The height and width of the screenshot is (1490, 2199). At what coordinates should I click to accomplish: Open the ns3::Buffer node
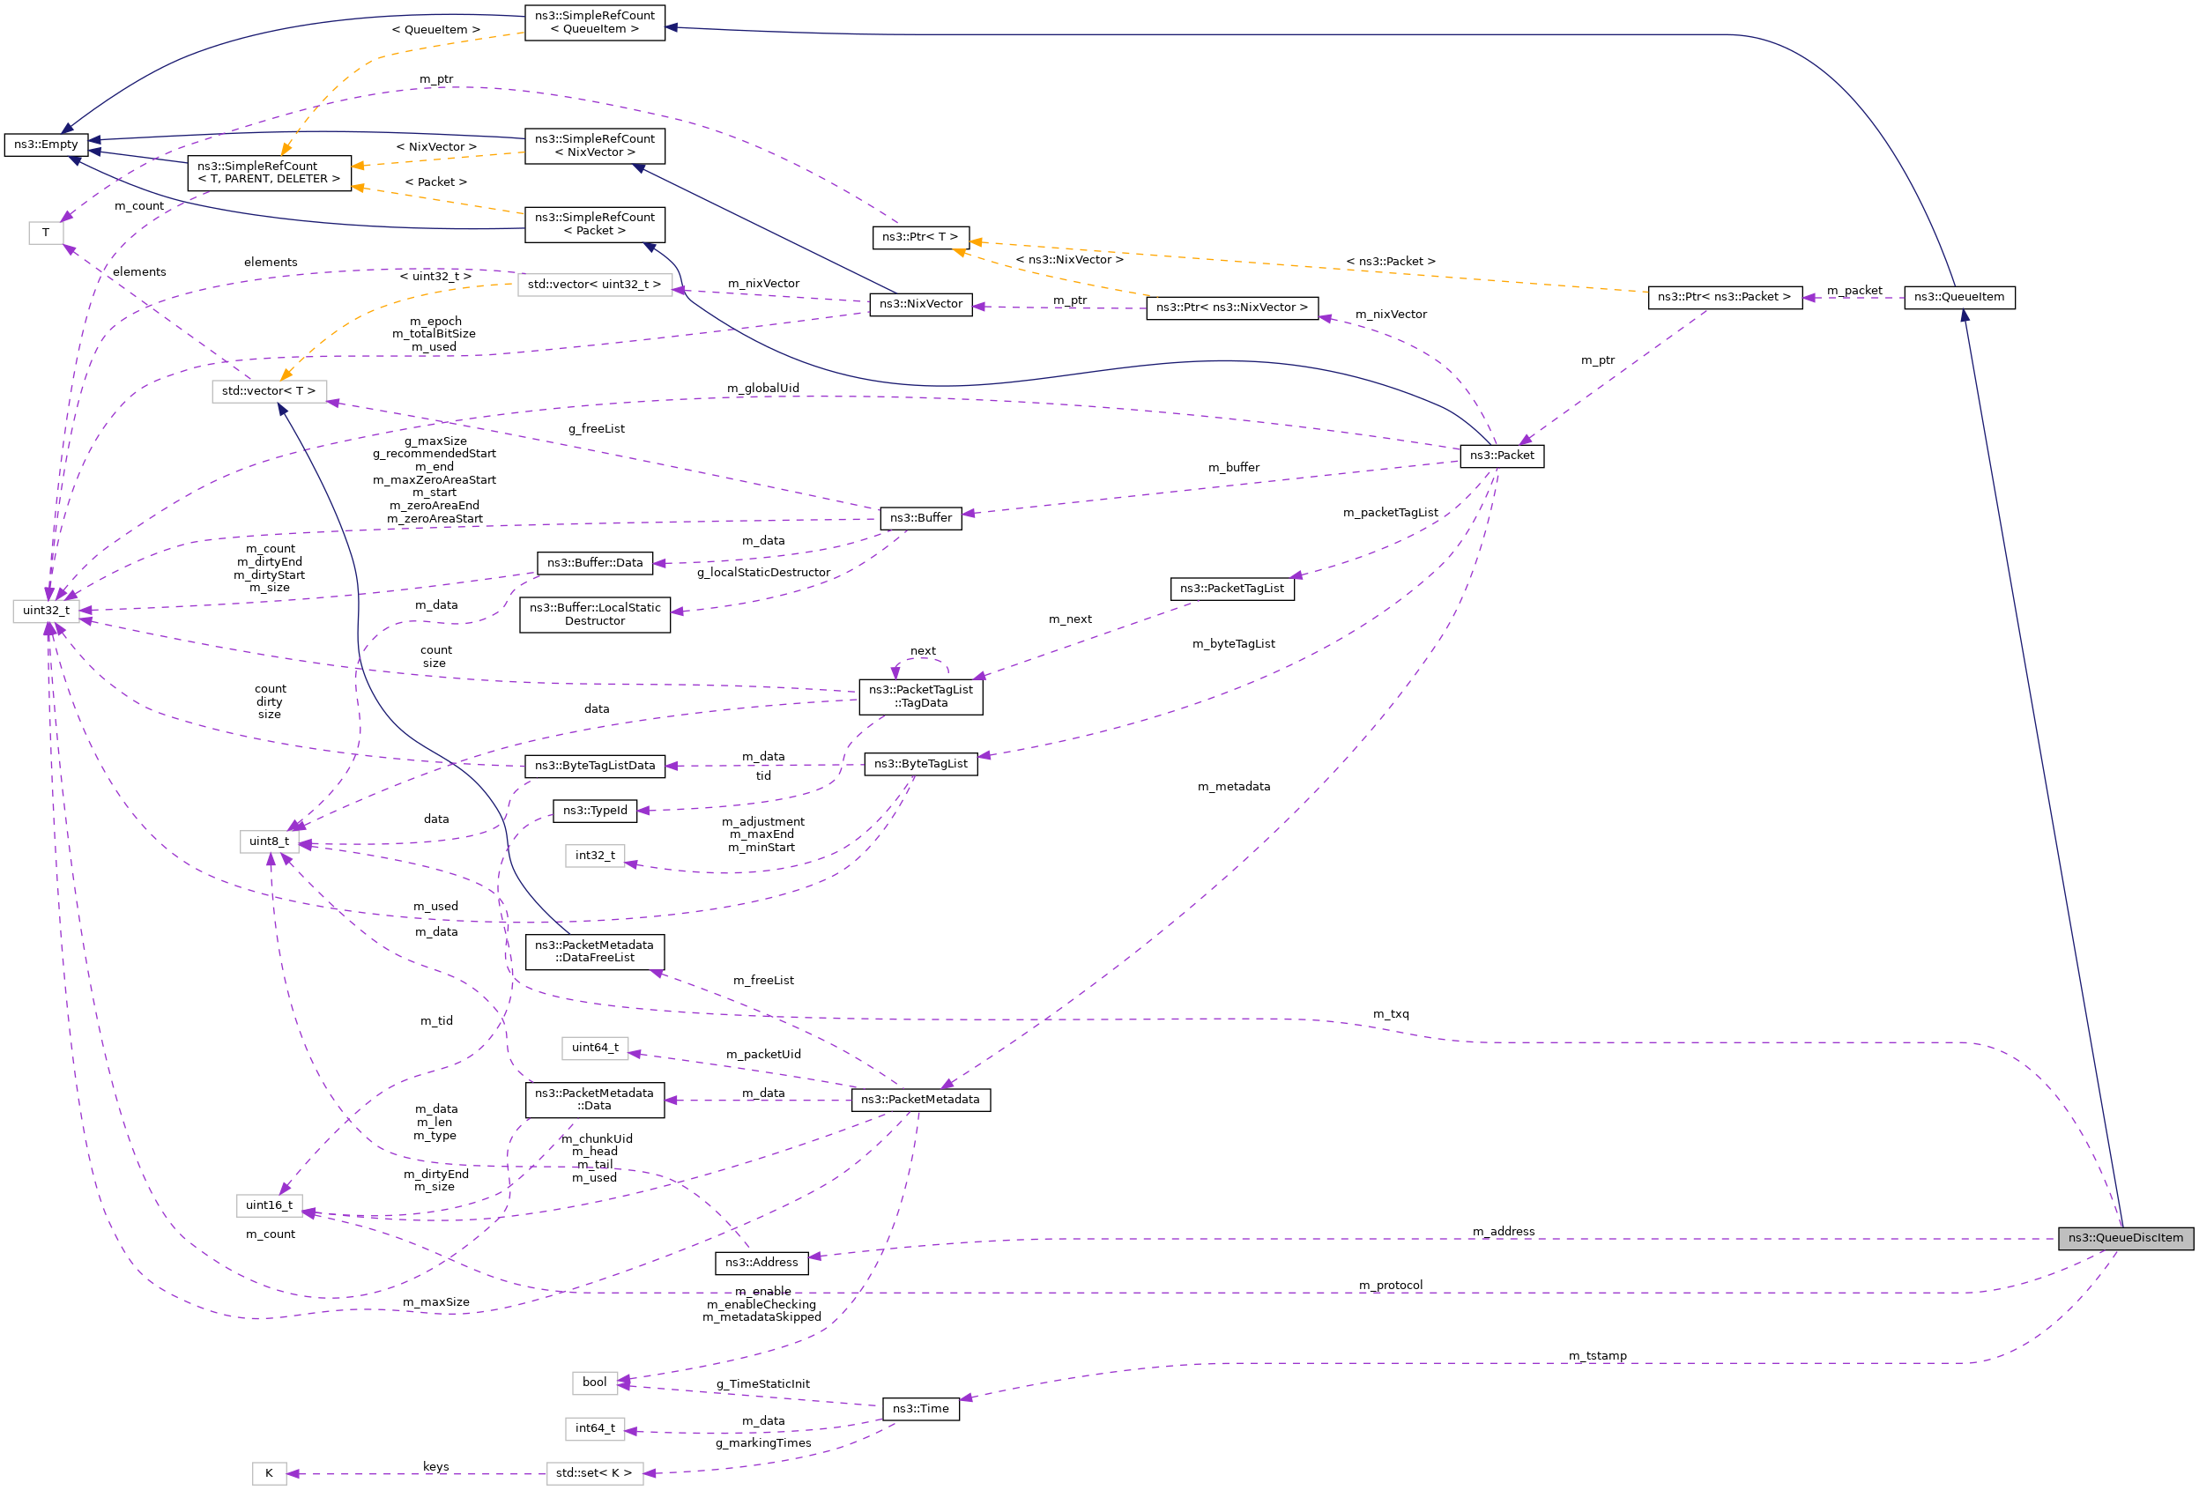[921, 518]
